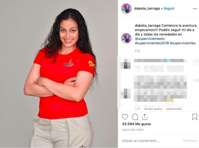Like the post with the heart icon
Screen dimensions: 199x148
tap(125, 117)
